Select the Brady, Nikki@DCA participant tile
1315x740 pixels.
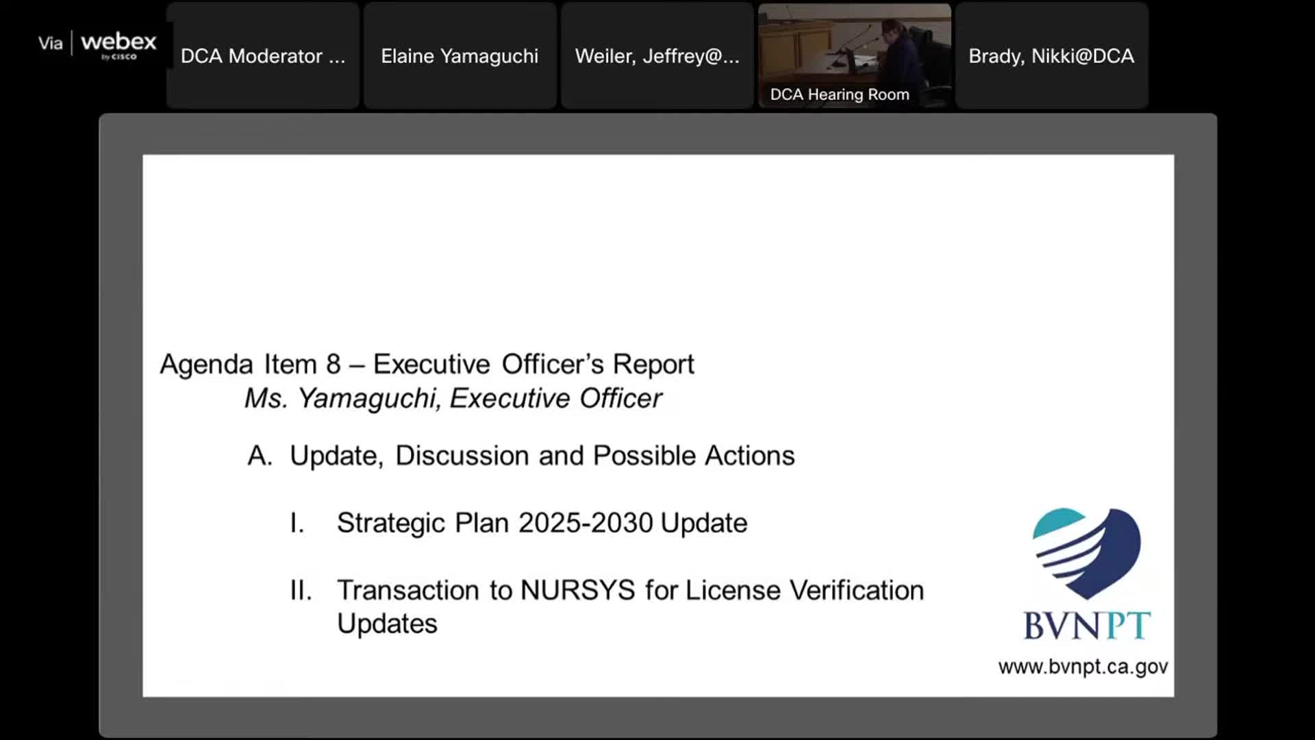tap(1051, 56)
